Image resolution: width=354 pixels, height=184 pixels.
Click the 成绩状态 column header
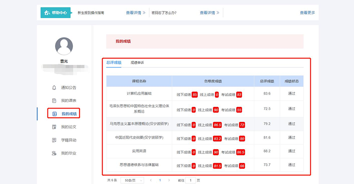tap(291, 81)
